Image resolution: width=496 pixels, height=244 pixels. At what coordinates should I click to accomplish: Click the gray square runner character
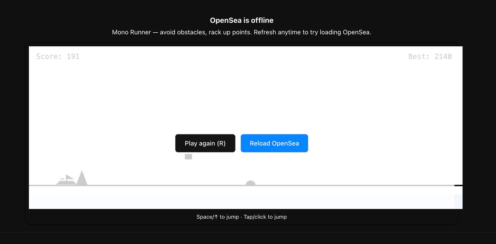point(188,157)
